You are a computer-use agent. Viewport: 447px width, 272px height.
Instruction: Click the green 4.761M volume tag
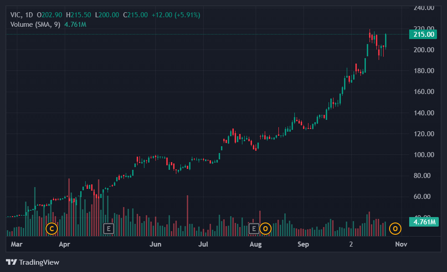(x=423, y=222)
